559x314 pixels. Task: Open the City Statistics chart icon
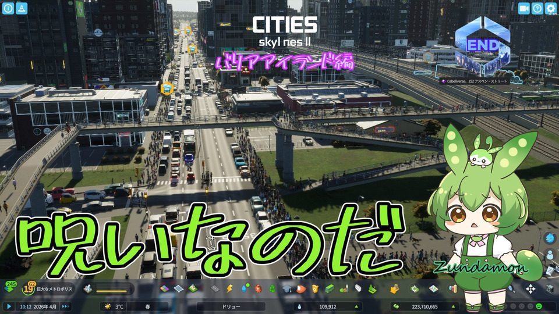pos(453,289)
